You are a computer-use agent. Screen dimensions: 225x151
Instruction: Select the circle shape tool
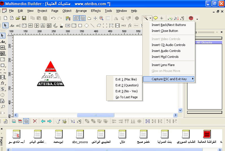[86, 26]
